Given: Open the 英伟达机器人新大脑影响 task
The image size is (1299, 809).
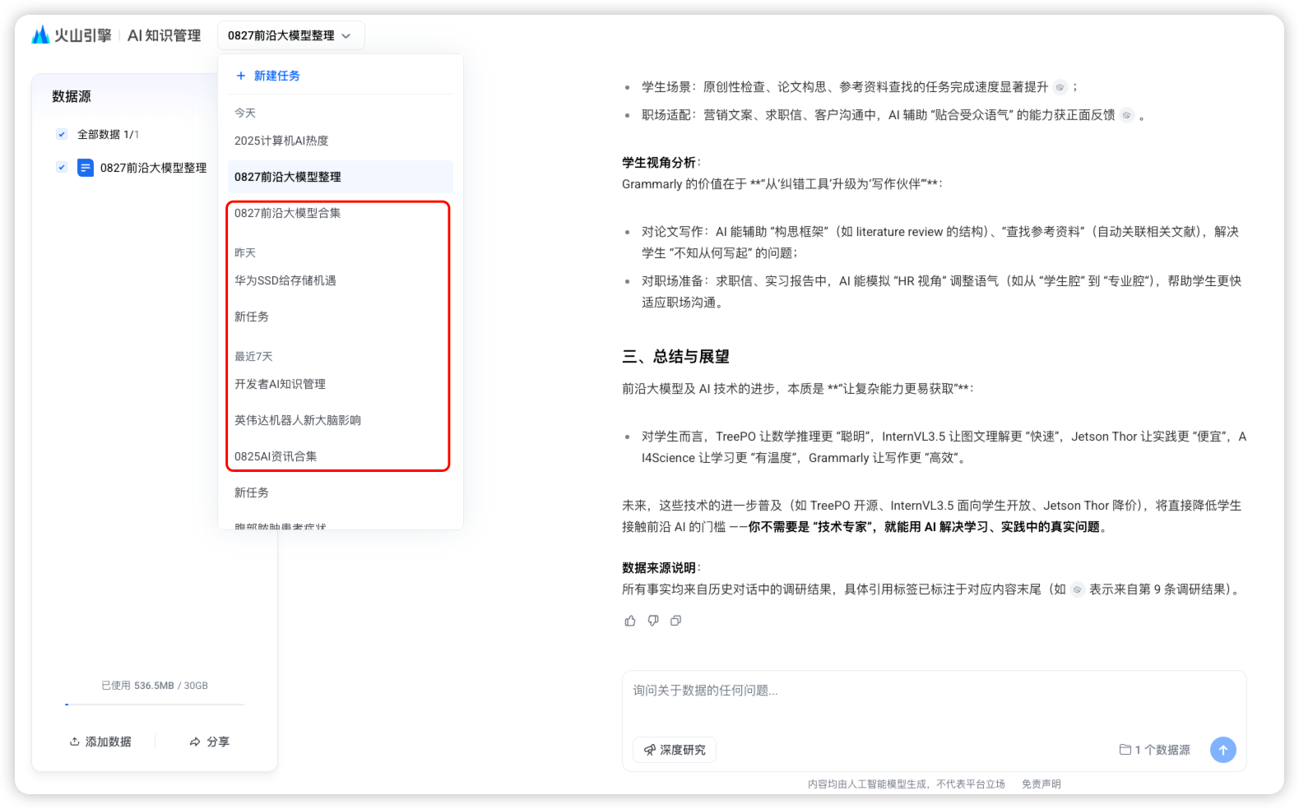Looking at the screenshot, I should point(340,420).
